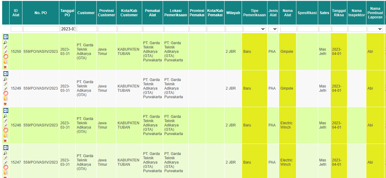Screen dimensions: 386x178
Task: Open orange folder icon in row 15248
Action: [6, 135]
